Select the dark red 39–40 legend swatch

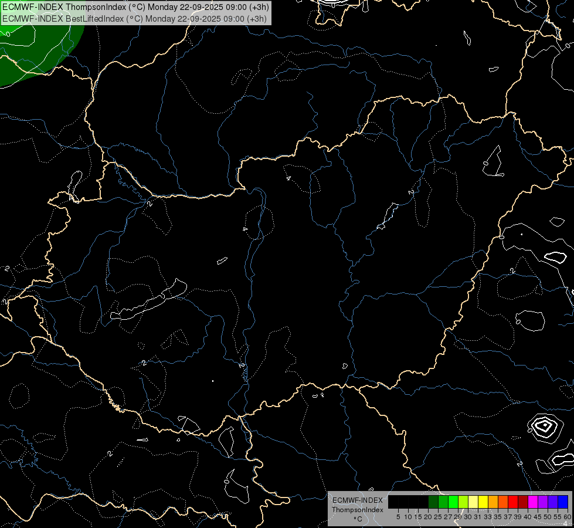[523, 502]
